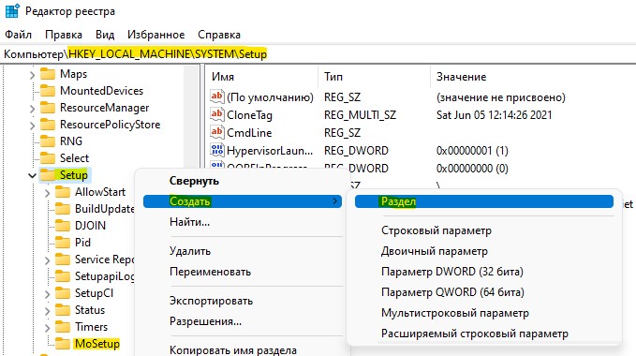Screen dimensions: 636x356
Task: Click the ResourceManager folder icon
Action: pyautogui.click(x=48, y=108)
